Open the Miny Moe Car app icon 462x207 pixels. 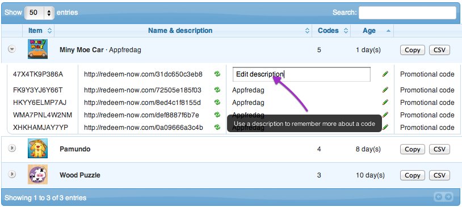tap(37, 49)
